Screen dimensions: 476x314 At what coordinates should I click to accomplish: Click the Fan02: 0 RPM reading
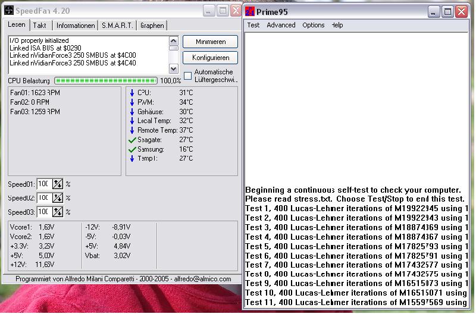click(x=29, y=102)
